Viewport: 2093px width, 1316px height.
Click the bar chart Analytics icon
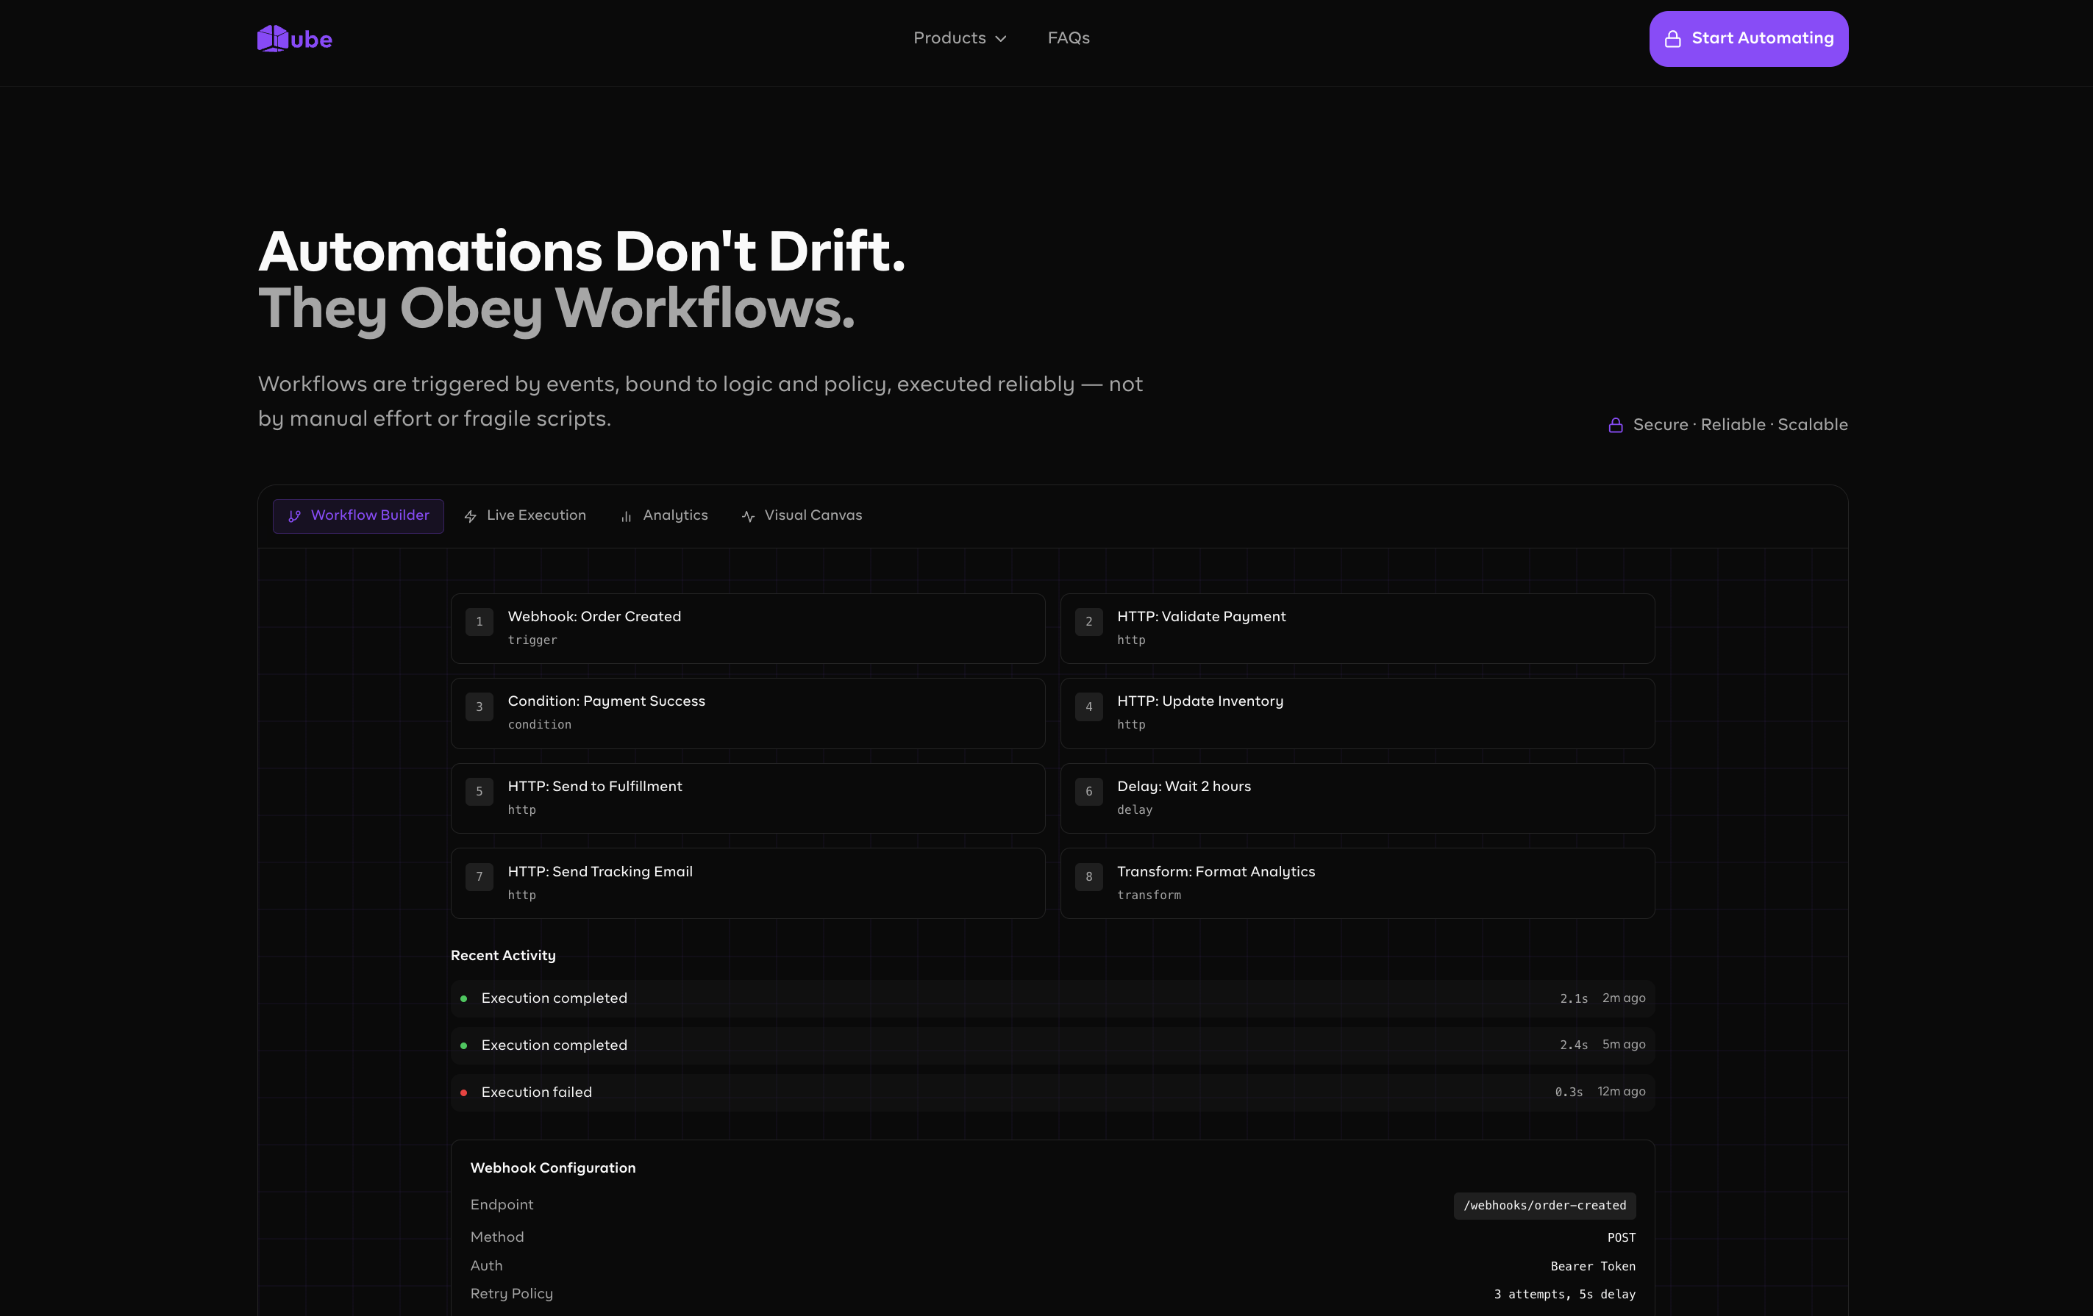pyautogui.click(x=626, y=516)
